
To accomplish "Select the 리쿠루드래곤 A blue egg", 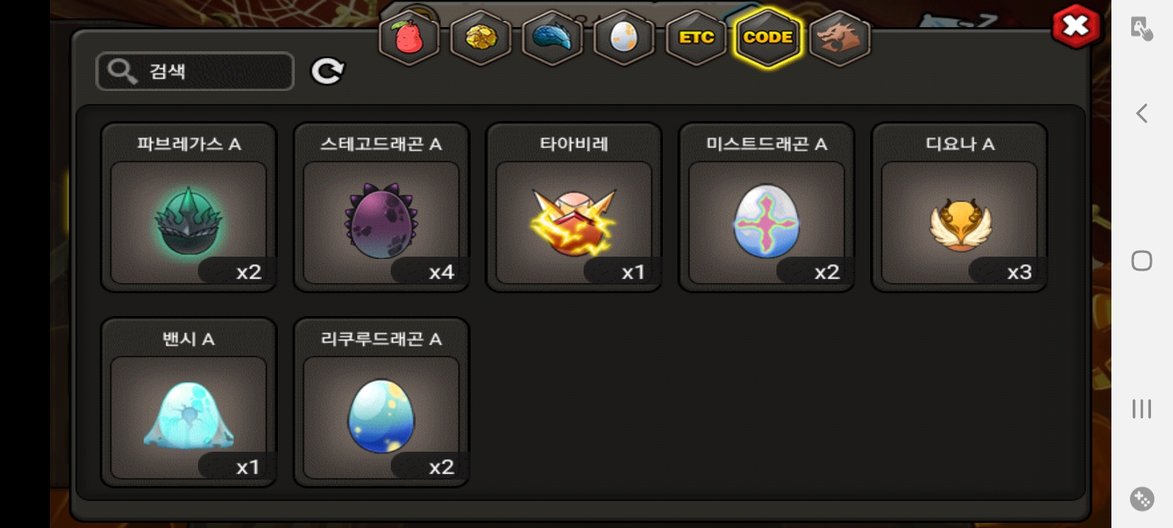I will [x=381, y=402].
